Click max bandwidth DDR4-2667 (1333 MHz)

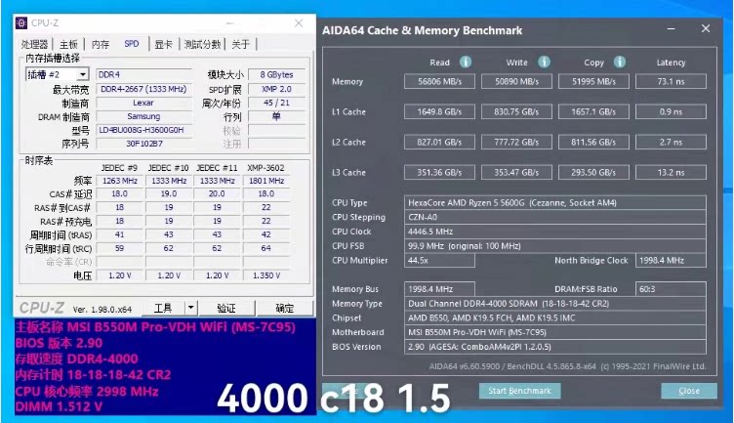143,89
